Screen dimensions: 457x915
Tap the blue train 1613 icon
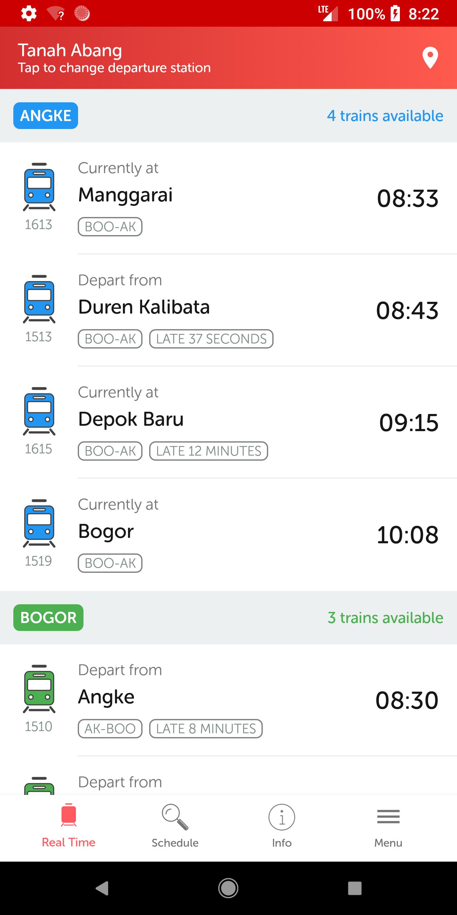pyautogui.click(x=39, y=187)
